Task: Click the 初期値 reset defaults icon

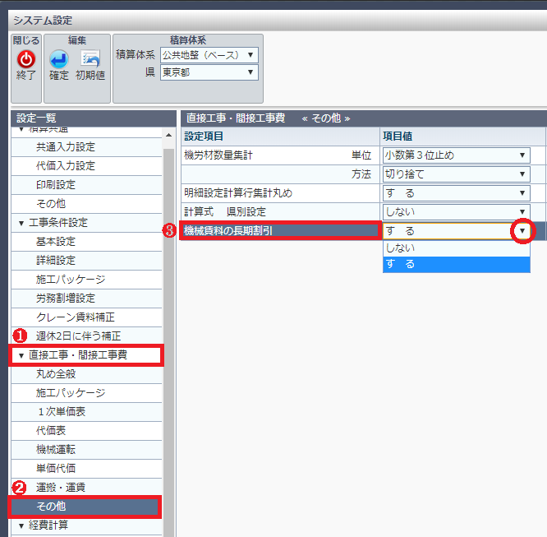Action: 90,60
